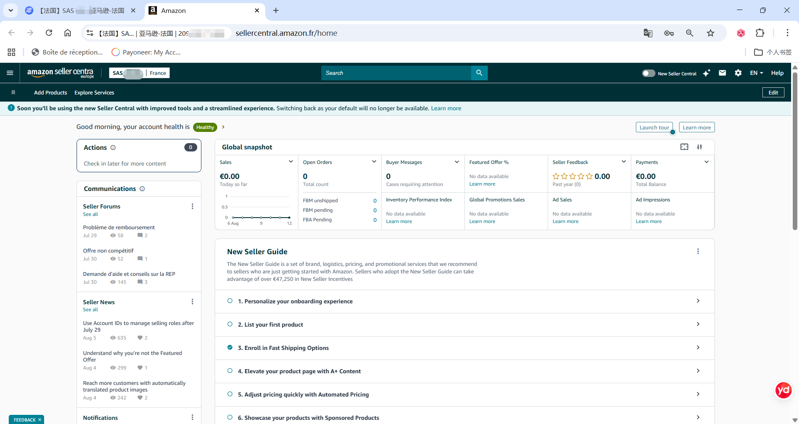Viewport: 799px width, 424px height.
Task: Expand the Global snapshot to fullscreen
Action: tap(684, 147)
